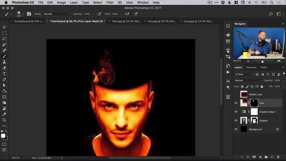Create a new group folder
This screenshot has width=286, height=161.
[266, 157]
